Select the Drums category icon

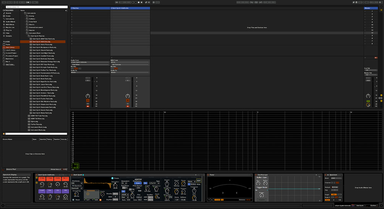[x=4, y=16]
